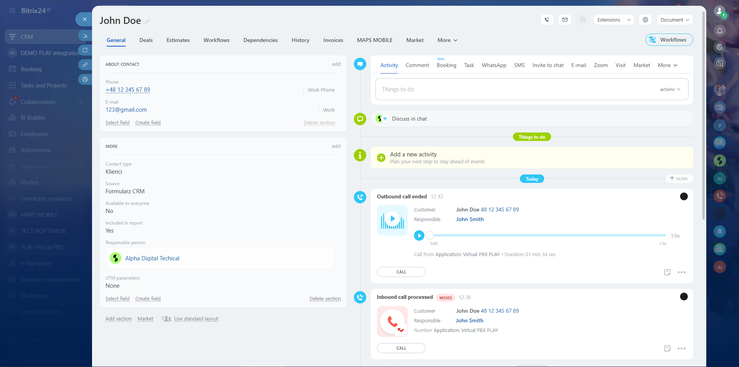Image resolution: width=739 pixels, height=367 pixels.
Task: Play the outbound call recording
Action: coord(419,235)
